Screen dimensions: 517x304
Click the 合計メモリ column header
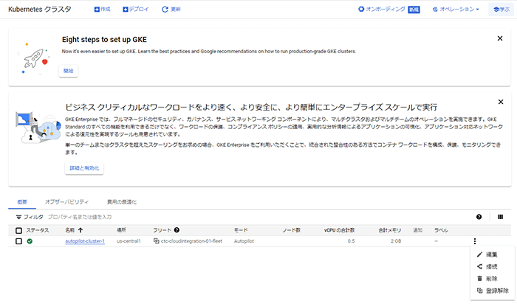coord(390,230)
